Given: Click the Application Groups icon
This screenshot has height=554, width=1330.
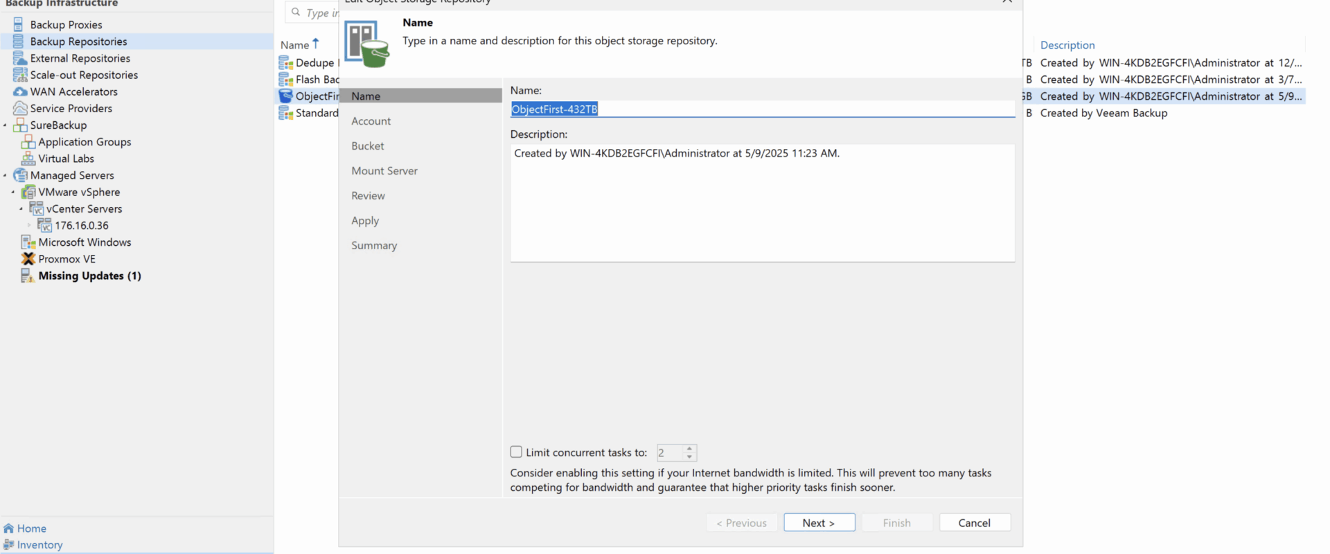Looking at the screenshot, I should (28, 142).
